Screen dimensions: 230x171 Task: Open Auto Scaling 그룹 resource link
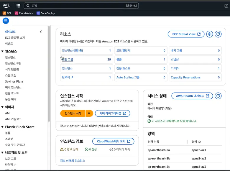click(128, 77)
